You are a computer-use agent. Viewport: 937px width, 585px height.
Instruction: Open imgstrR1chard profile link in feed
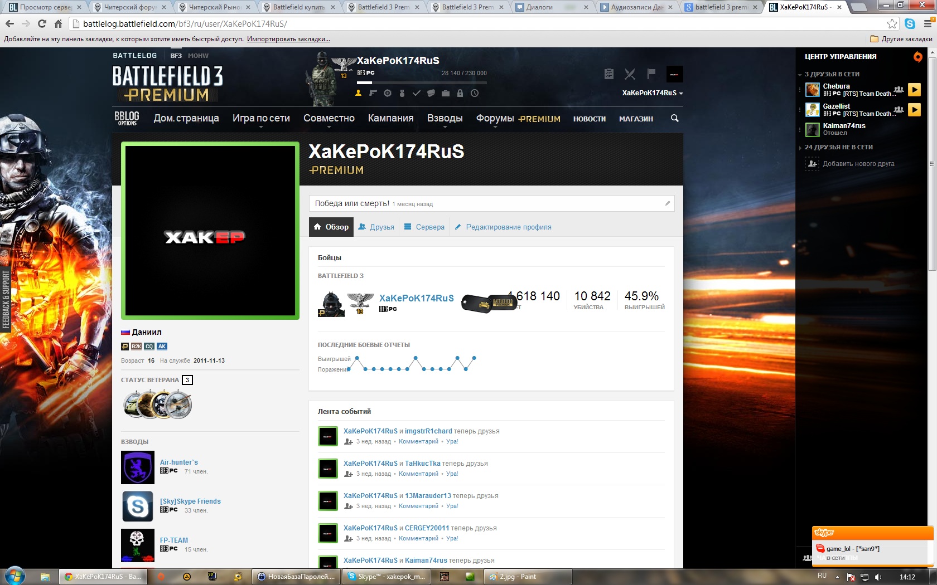tap(428, 431)
